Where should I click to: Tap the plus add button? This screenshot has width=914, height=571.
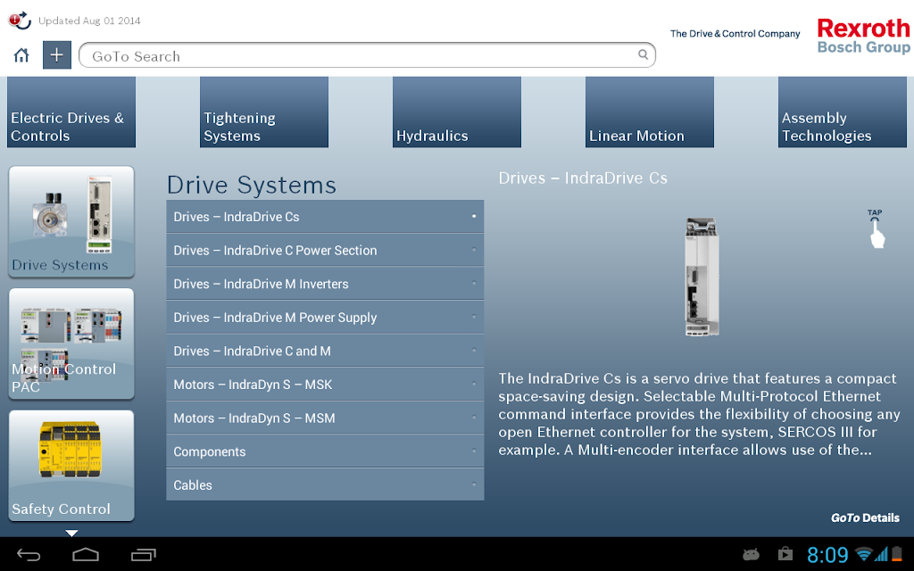click(56, 55)
